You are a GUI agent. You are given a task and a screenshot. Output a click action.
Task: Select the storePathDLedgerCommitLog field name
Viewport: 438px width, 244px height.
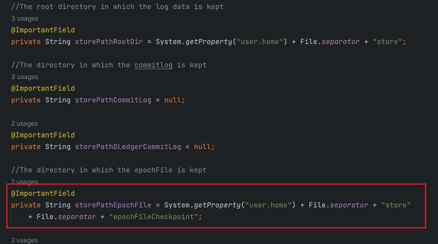point(128,146)
